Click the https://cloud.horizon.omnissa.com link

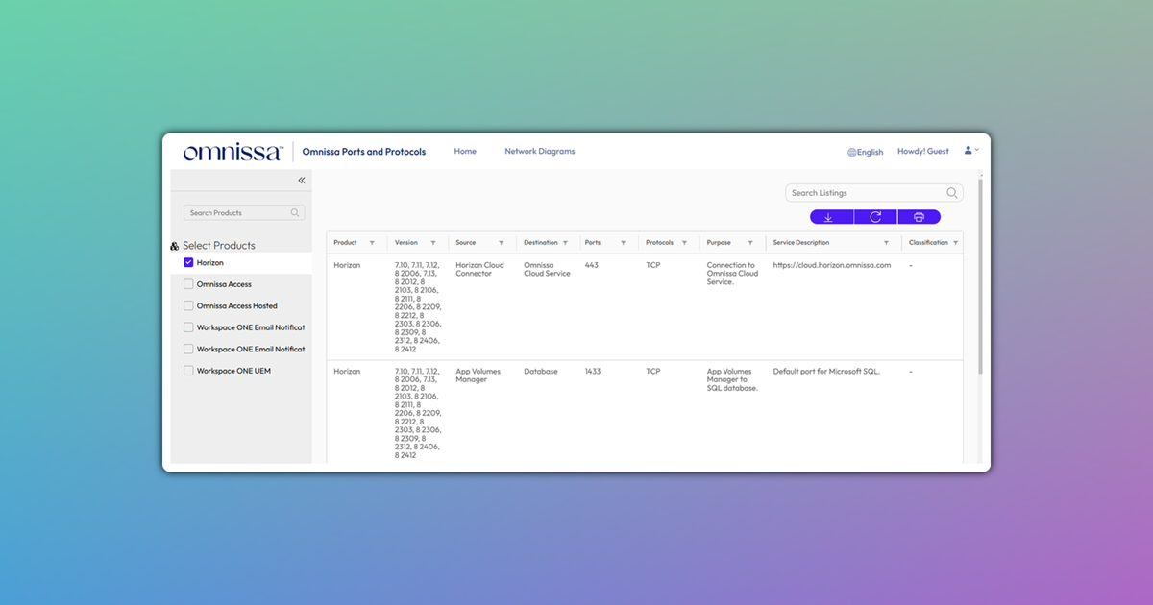[830, 265]
